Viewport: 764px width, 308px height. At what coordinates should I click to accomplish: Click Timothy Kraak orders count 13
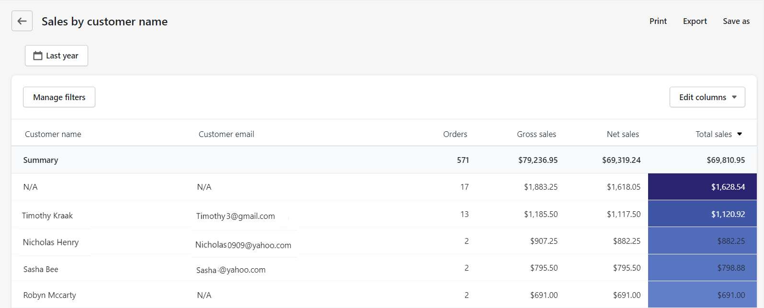tap(465, 214)
